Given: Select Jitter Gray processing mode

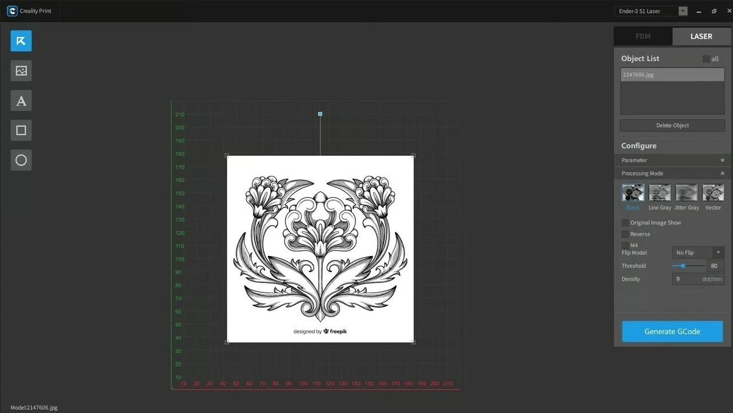Looking at the screenshot, I should [x=686, y=192].
